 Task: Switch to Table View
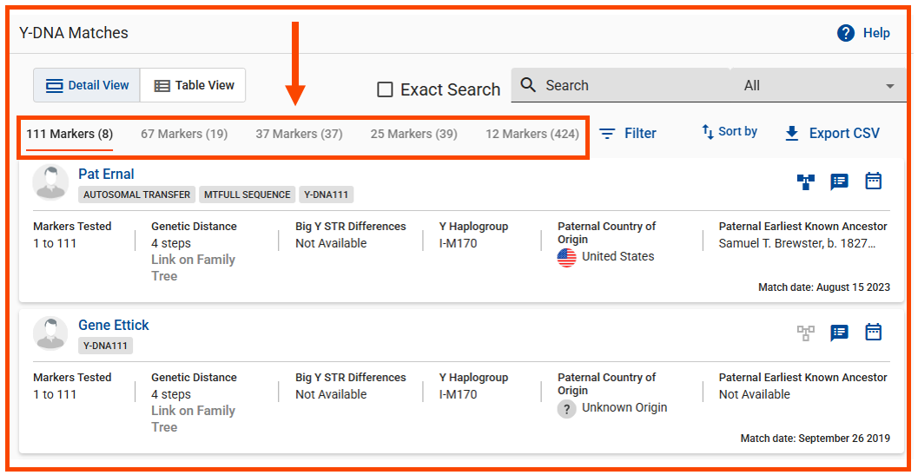[x=194, y=85]
